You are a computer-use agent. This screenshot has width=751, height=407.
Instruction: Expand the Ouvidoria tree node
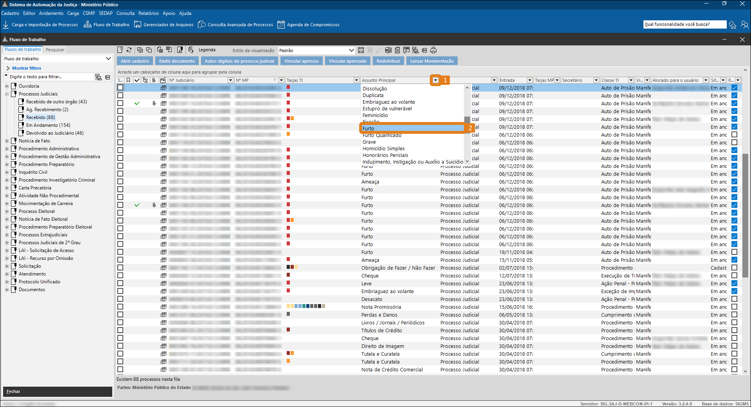[x=7, y=86]
